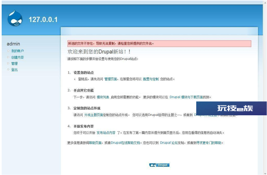Follow the 配置与定制 link

[x=151, y=79]
